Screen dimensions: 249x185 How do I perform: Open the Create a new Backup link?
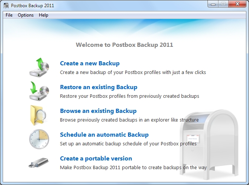point(90,63)
